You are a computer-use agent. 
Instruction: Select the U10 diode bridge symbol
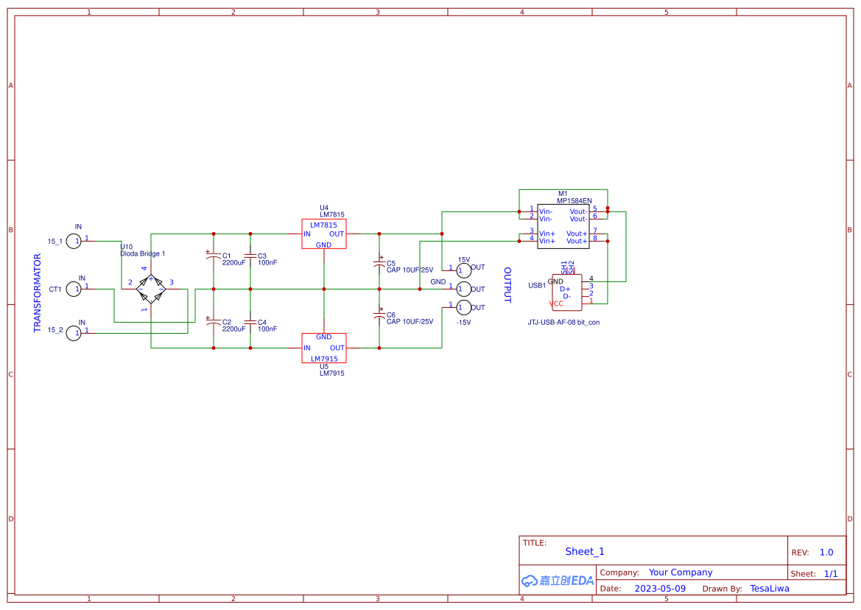coord(151,287)
